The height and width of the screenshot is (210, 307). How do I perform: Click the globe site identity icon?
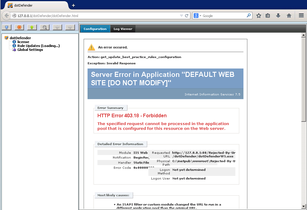pyautogui.click(x=14, y=16)
